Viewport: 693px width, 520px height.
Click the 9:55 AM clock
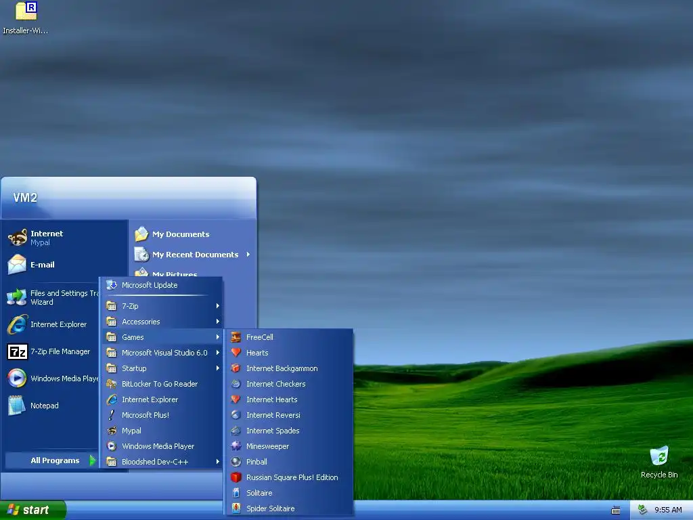668,510
